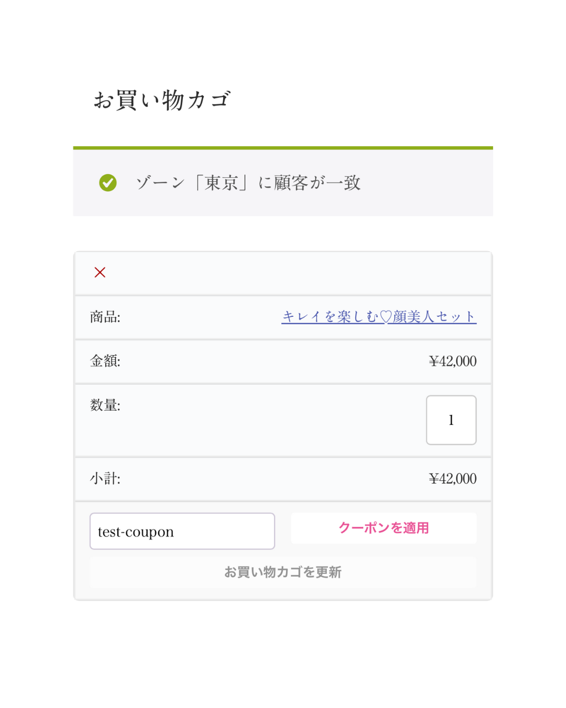Click the 小計: row label
Image resolution: width=566 pixels, height=708 pixels.
[x=105, y=479]
